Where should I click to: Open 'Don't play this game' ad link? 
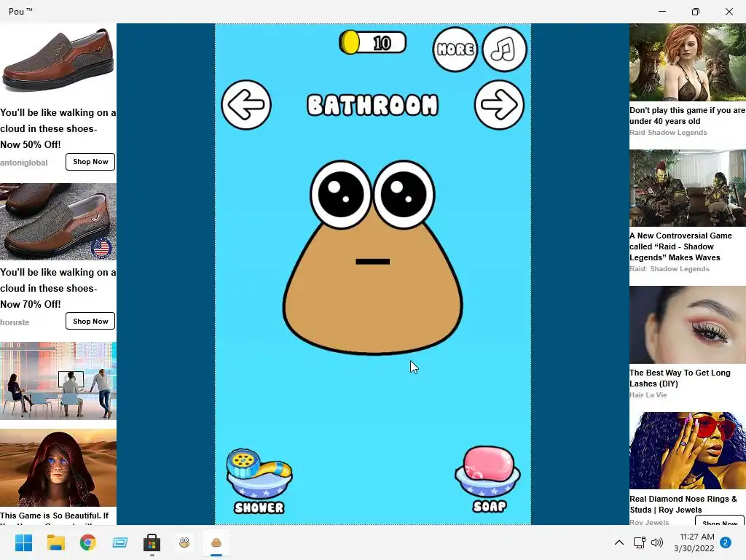coord(688,116)
